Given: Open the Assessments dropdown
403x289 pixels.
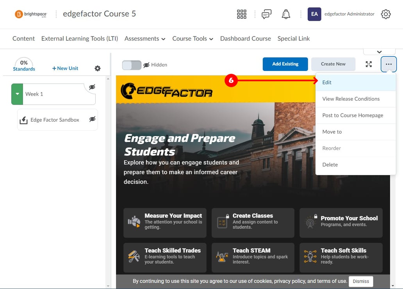Looking at the screenshot, I should (x=145, y=39).
